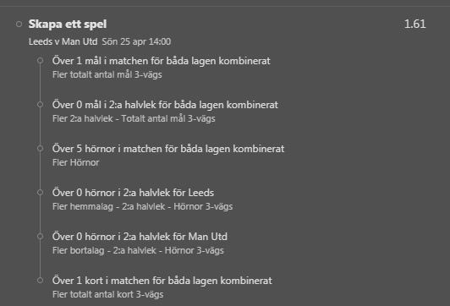This screenshot has height=306, width=450.
Task: Click the circle marker beside Skapa ett spel
Action: point(19,24)
